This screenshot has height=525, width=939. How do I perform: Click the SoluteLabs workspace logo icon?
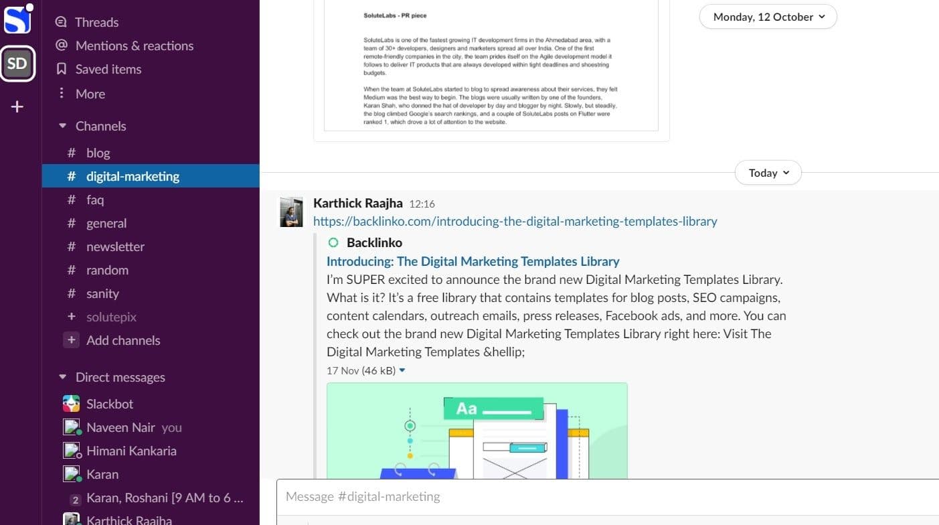(17, 19)
